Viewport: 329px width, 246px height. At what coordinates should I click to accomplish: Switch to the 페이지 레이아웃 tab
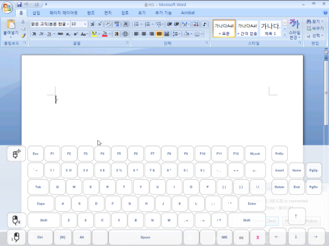click(64, 13)
